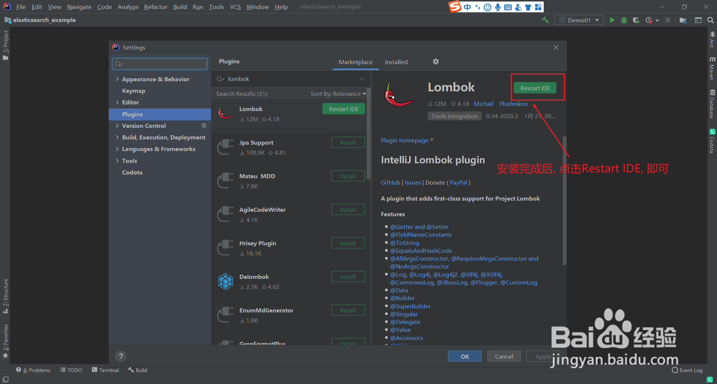Open the TODO tool window

[x=71, y=370]
